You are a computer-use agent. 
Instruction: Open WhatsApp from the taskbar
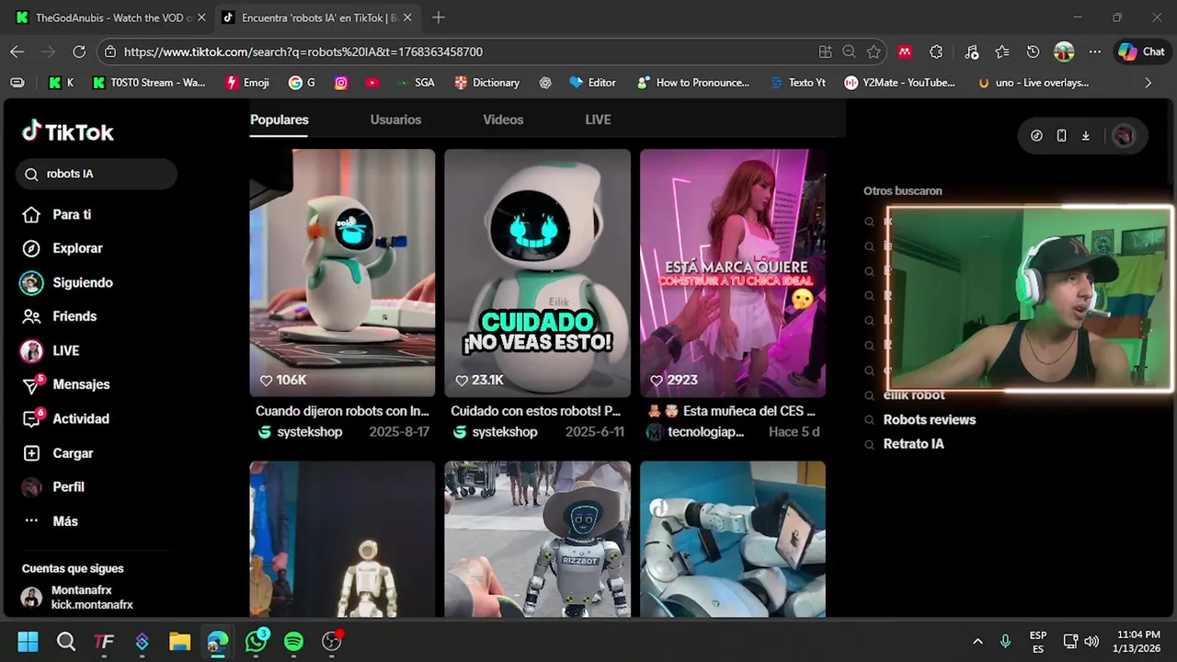(x=256, y=642)
